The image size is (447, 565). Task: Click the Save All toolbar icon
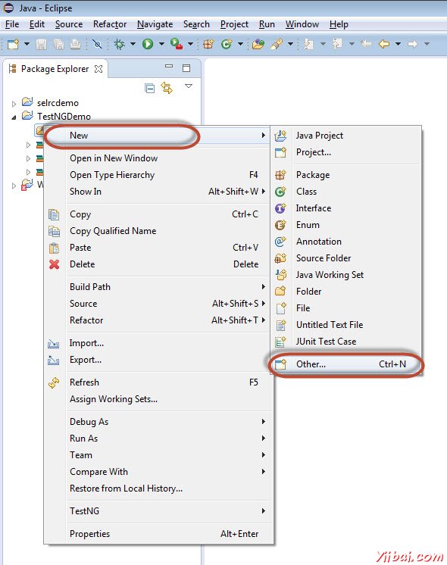pos(58,44)
